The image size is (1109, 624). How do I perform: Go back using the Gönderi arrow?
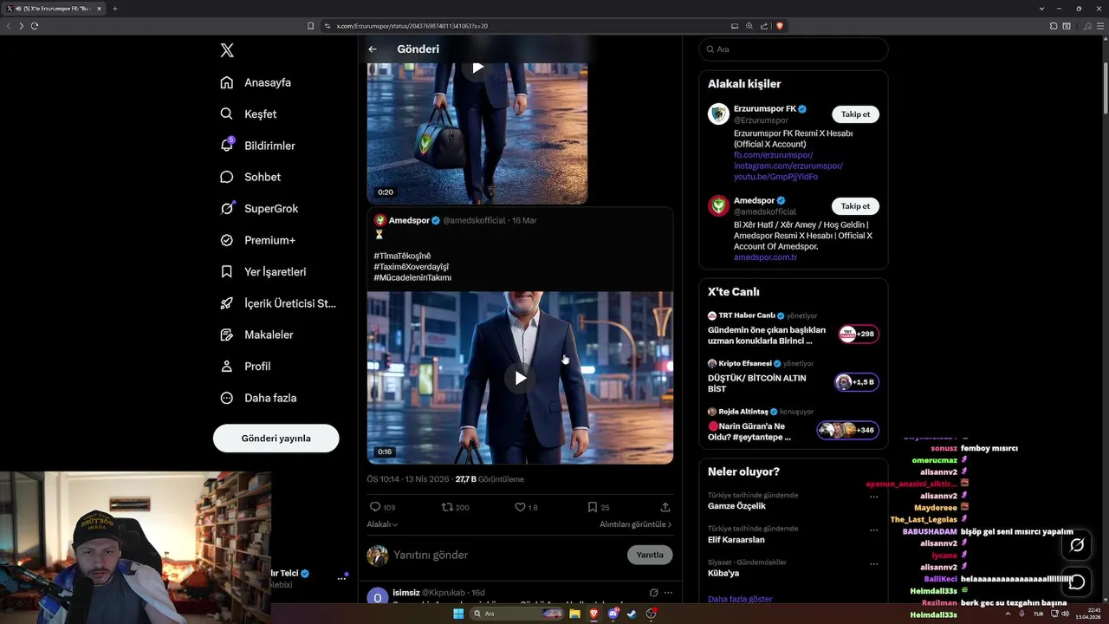point(373,49)
